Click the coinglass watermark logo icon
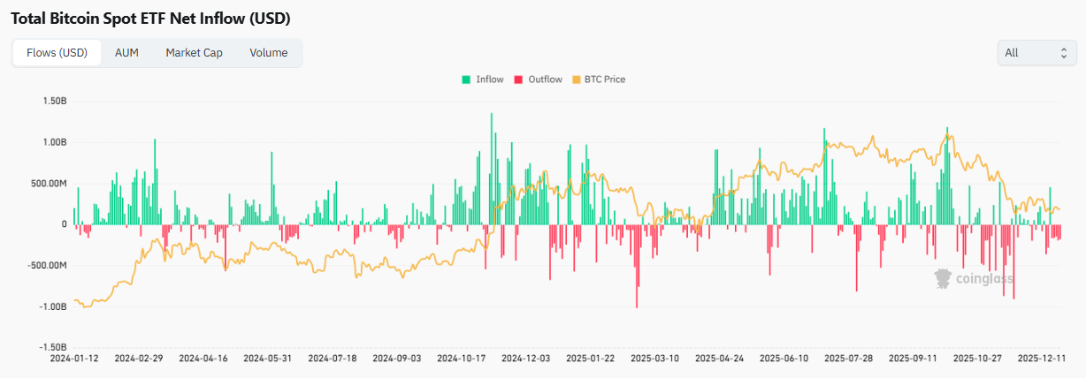 (944, 279)
